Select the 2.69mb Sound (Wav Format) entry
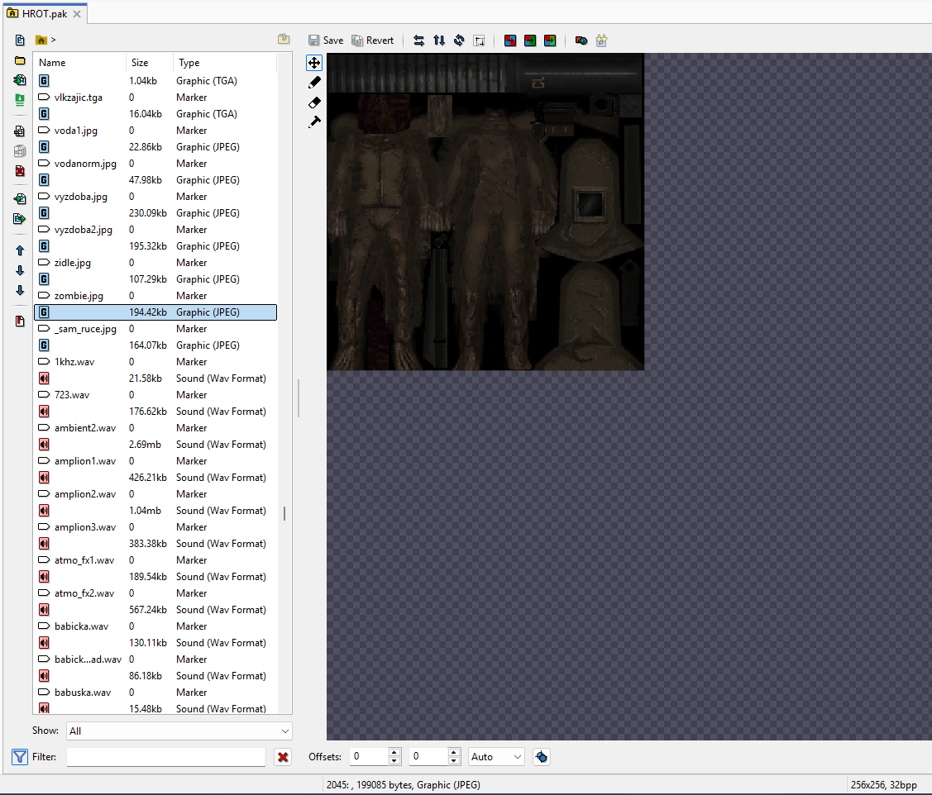 click(155, 445)
